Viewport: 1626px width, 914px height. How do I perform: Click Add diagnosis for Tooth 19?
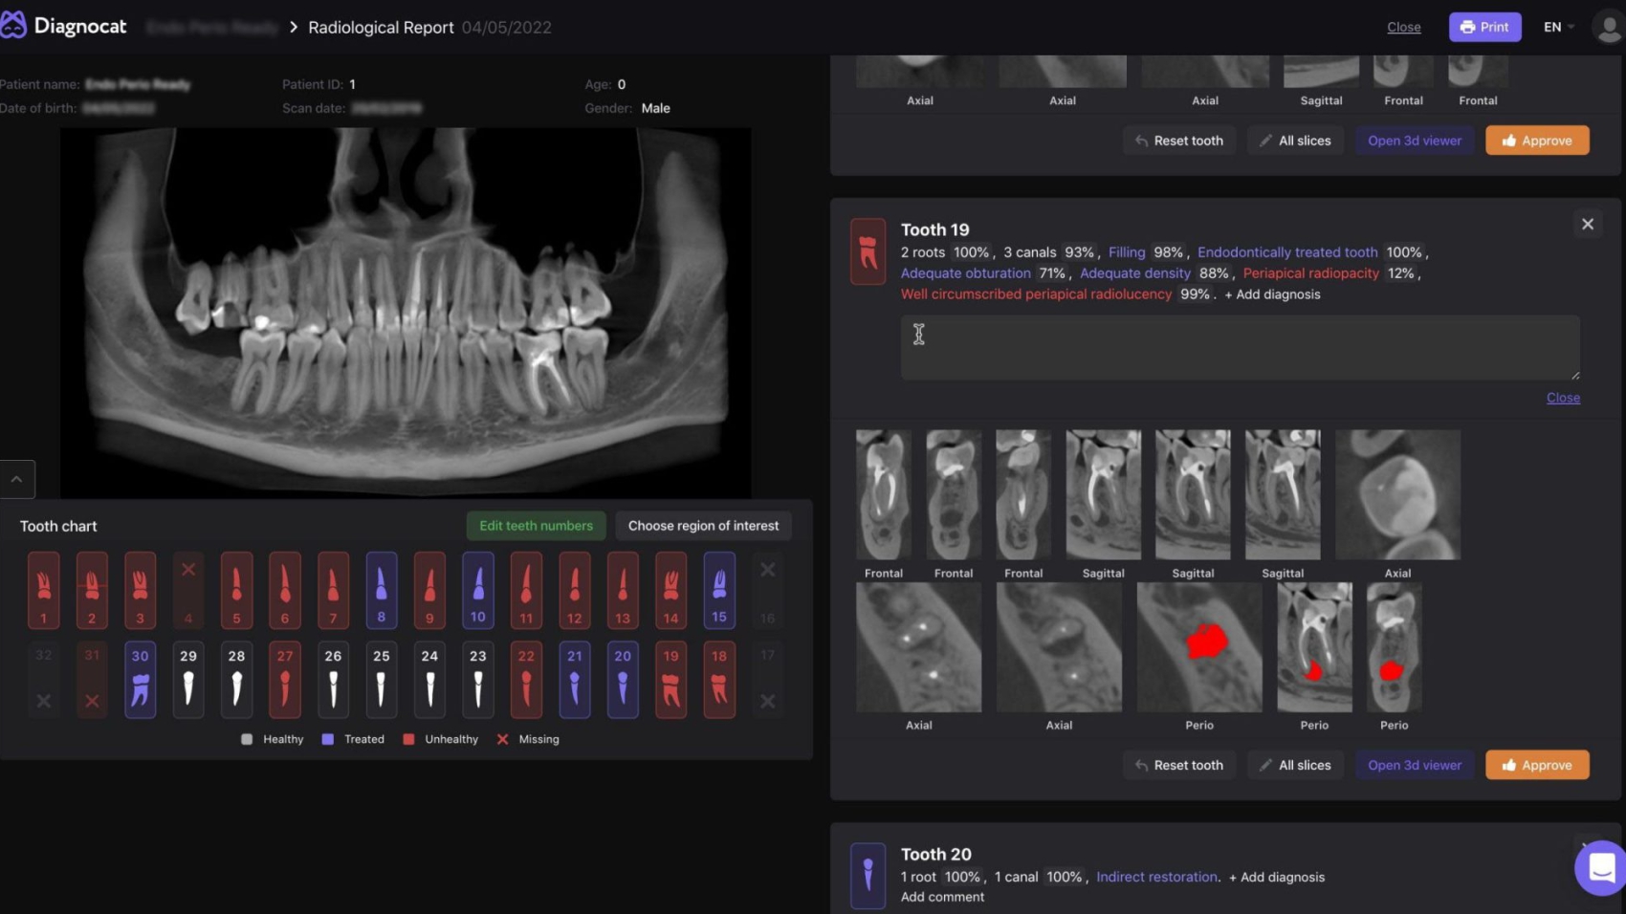(x=1273, y=294)
